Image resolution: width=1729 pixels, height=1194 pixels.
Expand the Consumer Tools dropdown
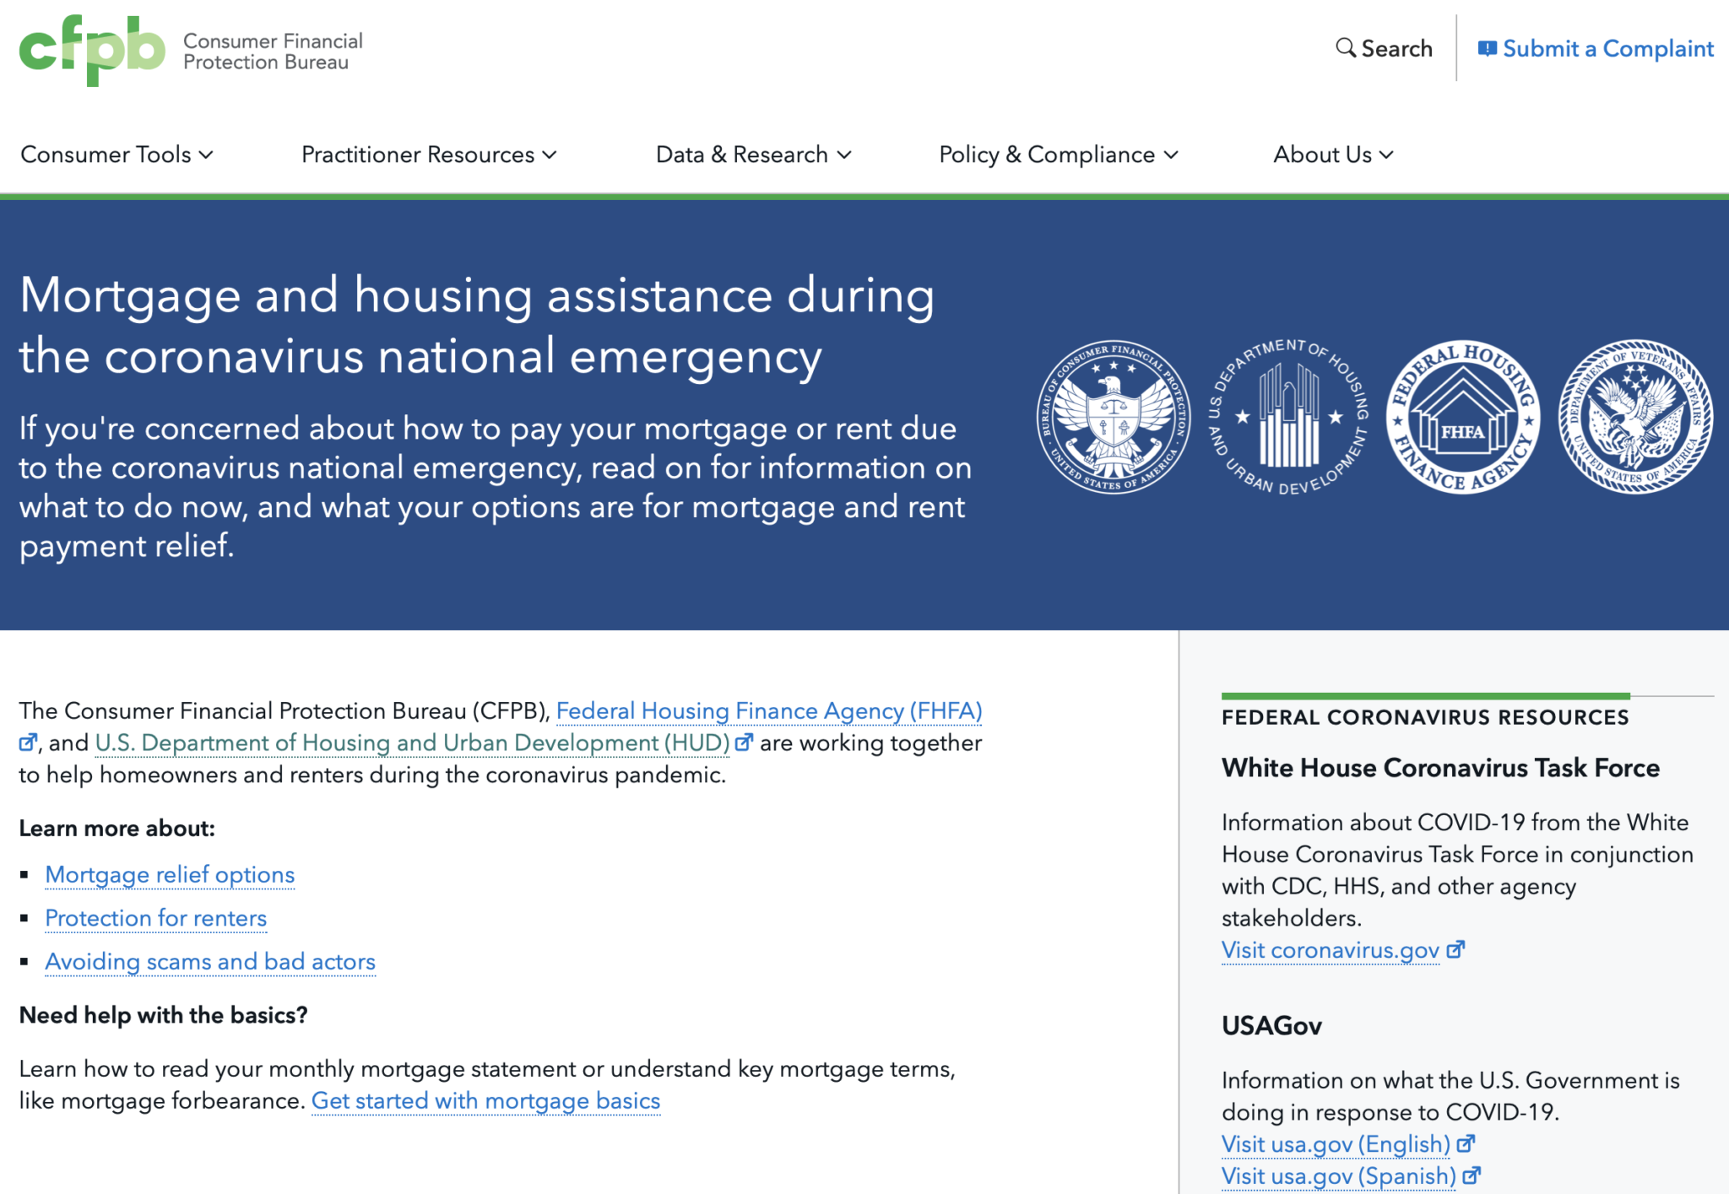pyautogui.click(x=117, y=154)
